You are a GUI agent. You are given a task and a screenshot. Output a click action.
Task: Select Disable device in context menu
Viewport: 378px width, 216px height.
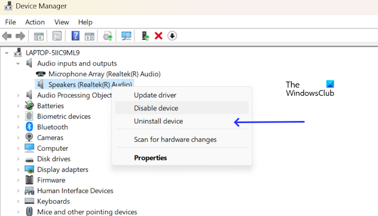[x=156, y=108]
